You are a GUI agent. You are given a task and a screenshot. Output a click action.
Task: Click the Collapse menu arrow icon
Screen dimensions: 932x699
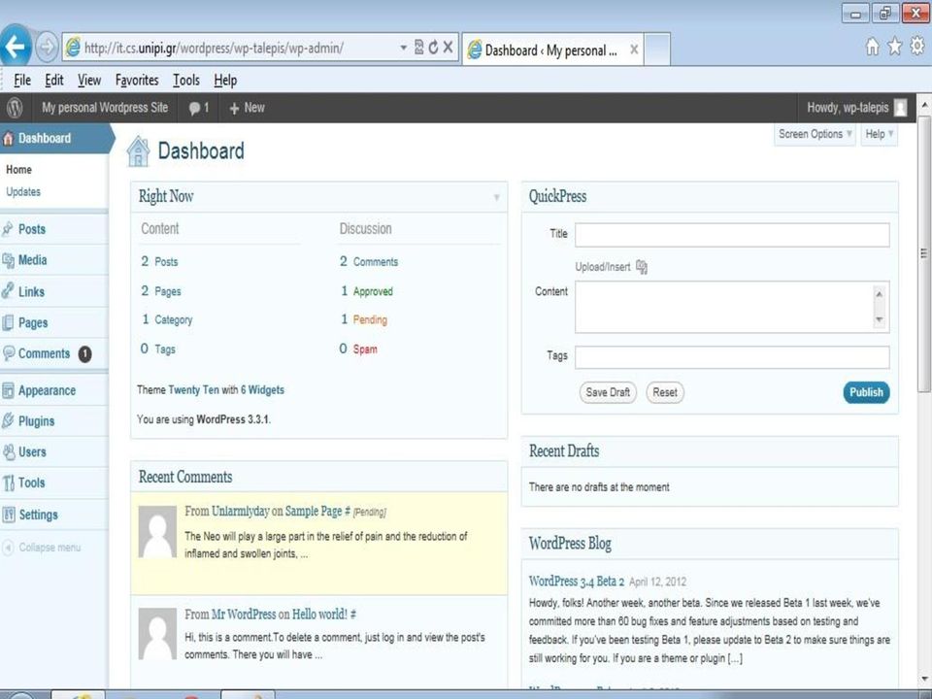(8, 548)
